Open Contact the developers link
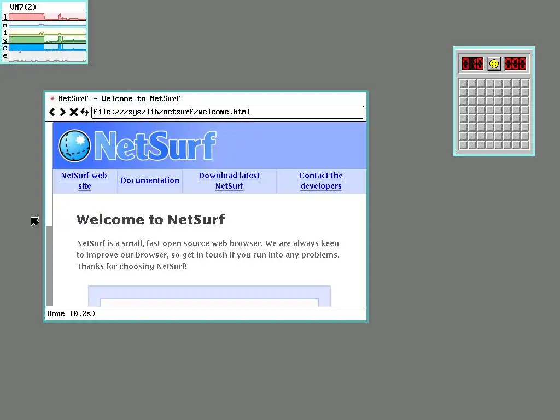This screenshot has width=560, height=420. pyautogui.click(x=320, y=180)
